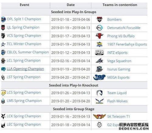Viewport: 152px width, 133px height.
Task: Click the Flash Wolves logo icon
Action: pyautogui.click(x=99, y=101)
